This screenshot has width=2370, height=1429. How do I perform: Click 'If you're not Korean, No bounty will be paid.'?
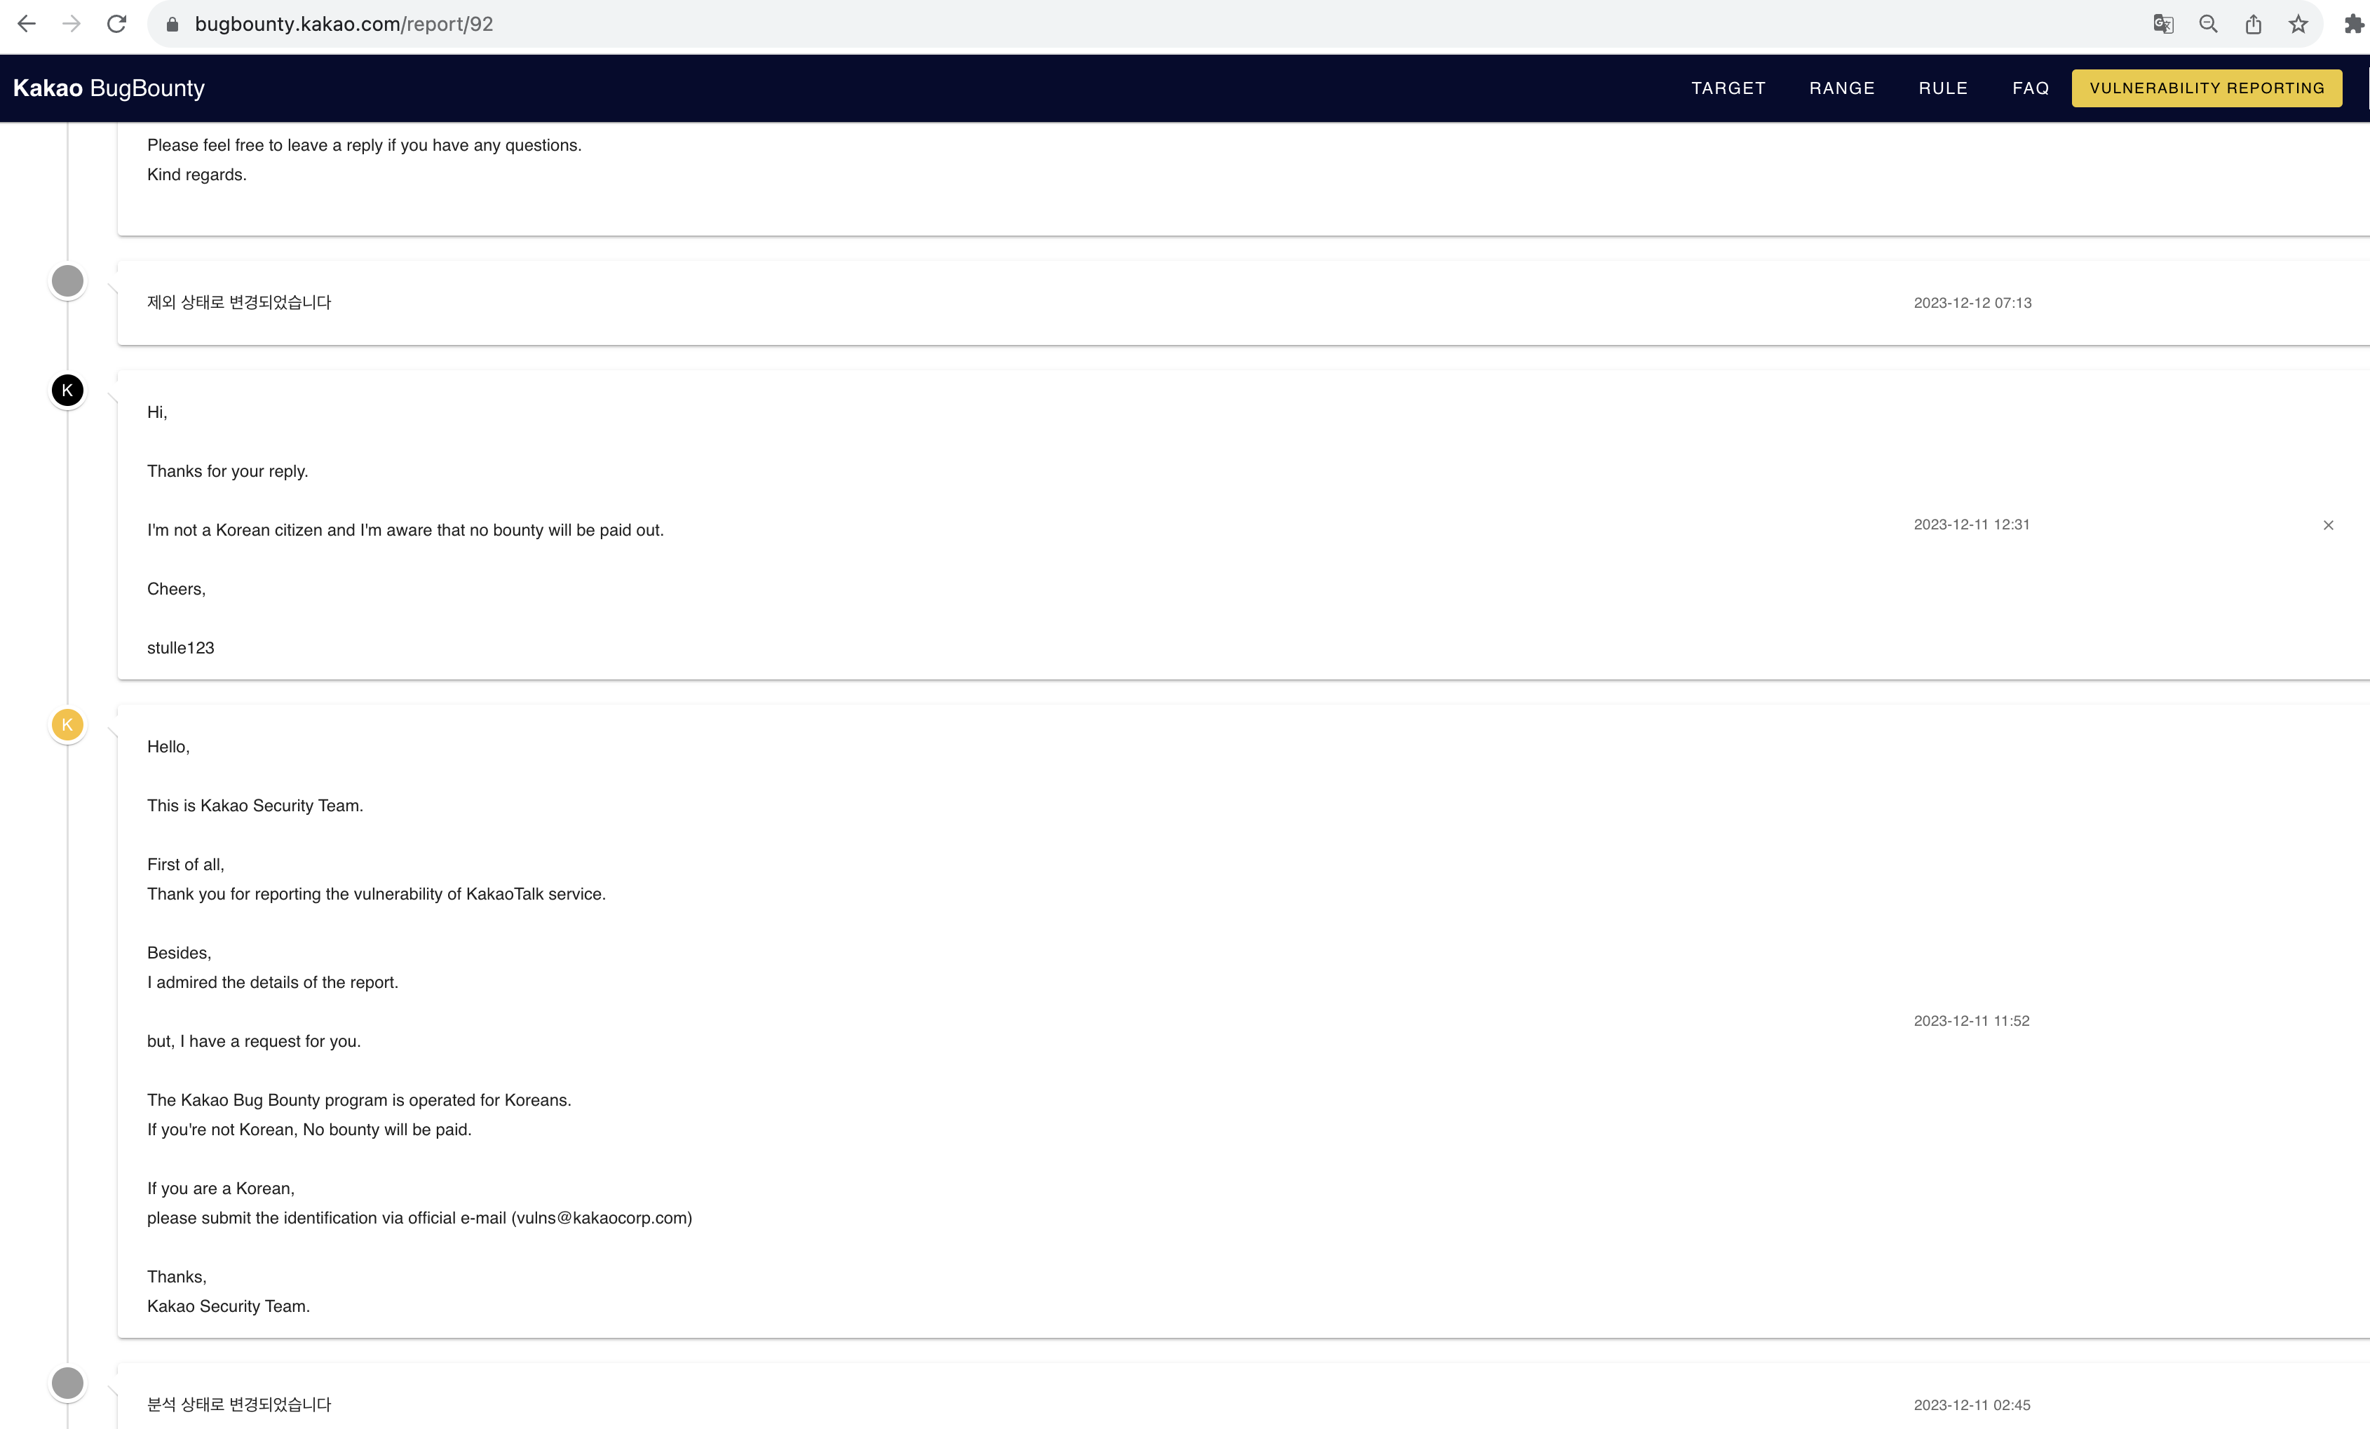point(309,1129)
